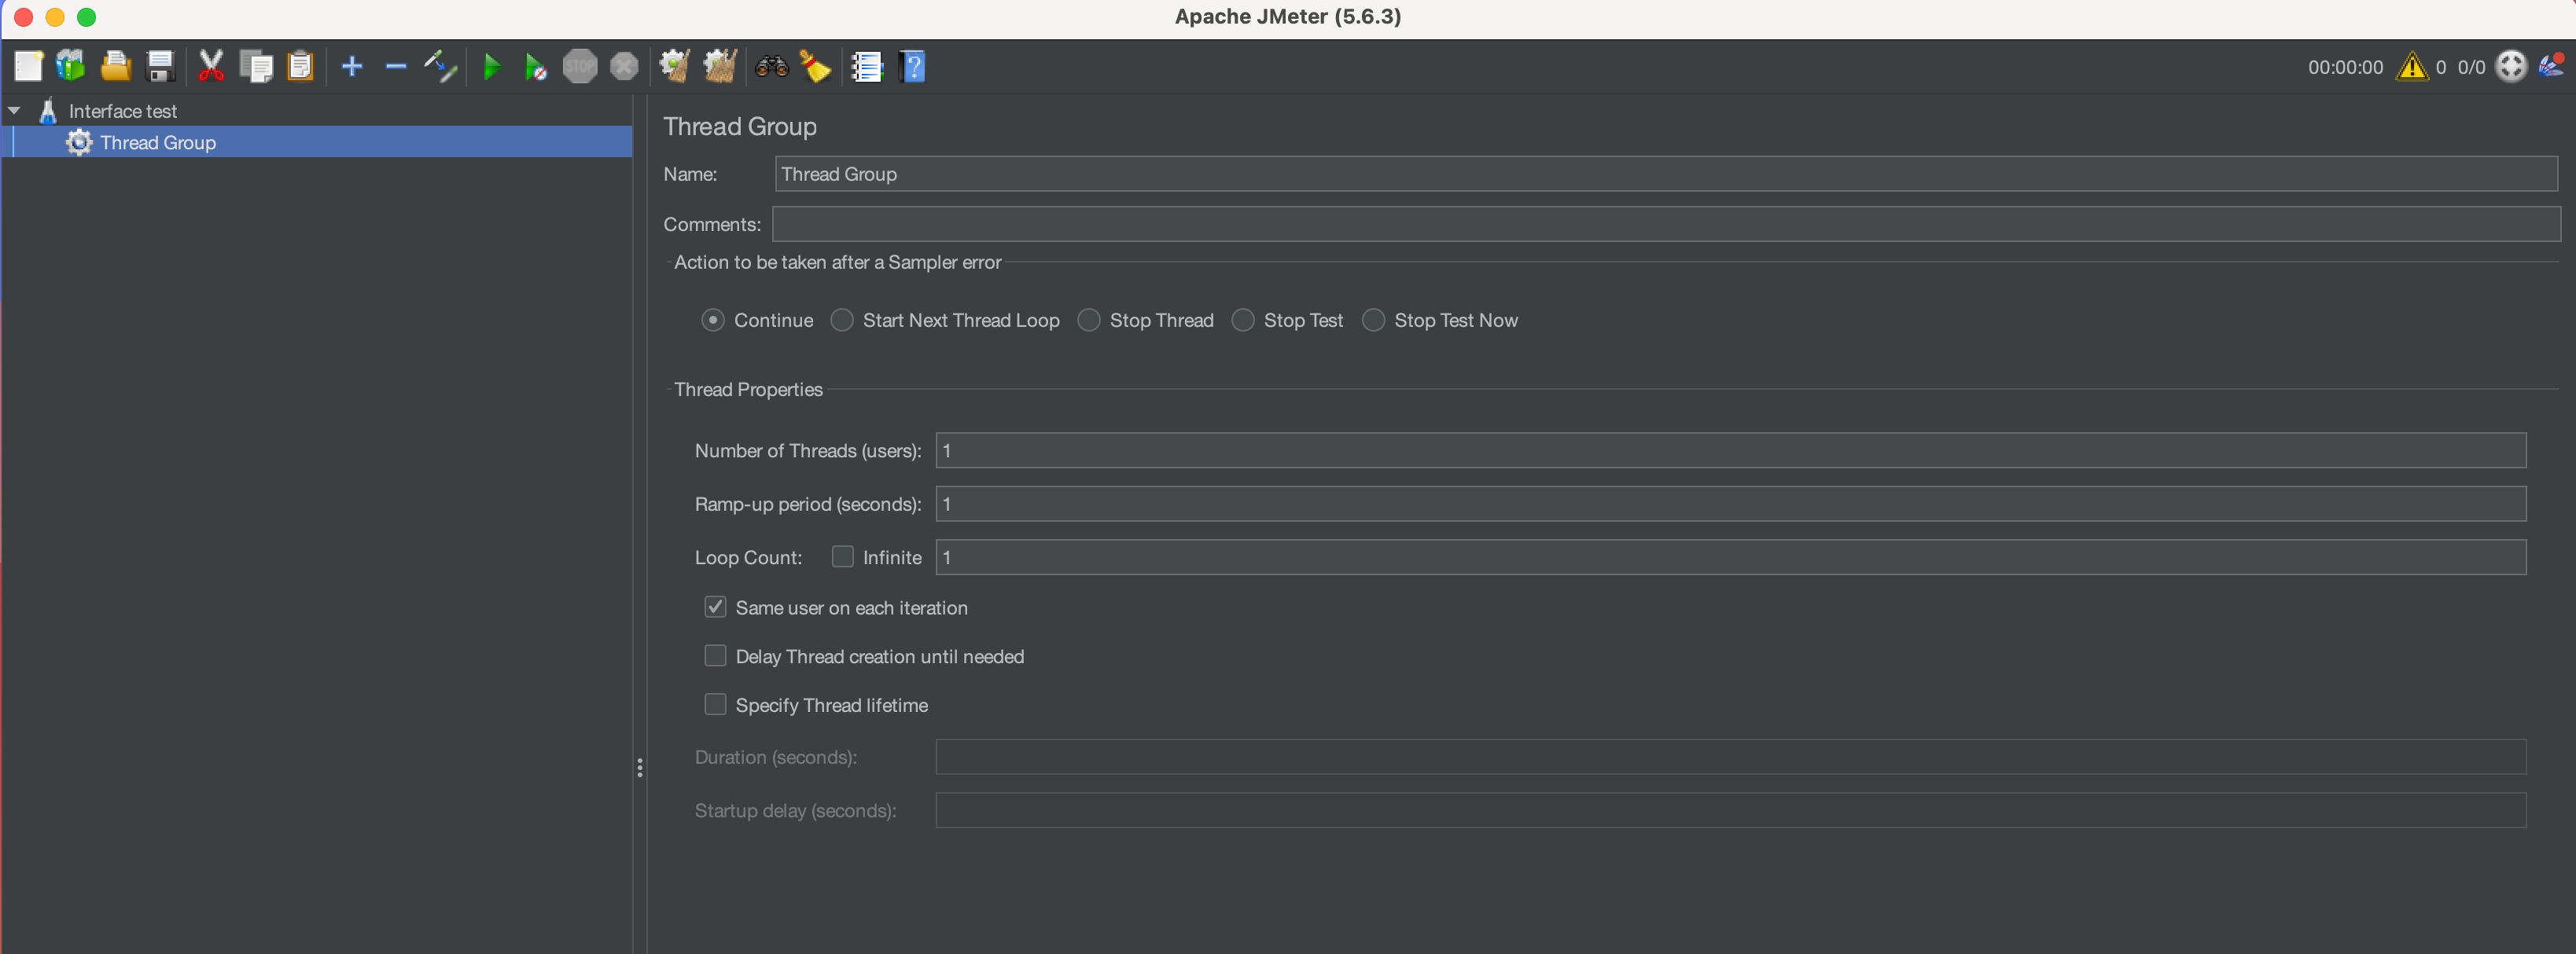Open an existing test plan file
Screen dimensions: 2576x954
click(116, 67)
